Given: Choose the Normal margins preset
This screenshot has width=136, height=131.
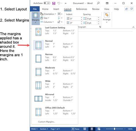Looking at the screenshot, I should click(x=55, y=45).
